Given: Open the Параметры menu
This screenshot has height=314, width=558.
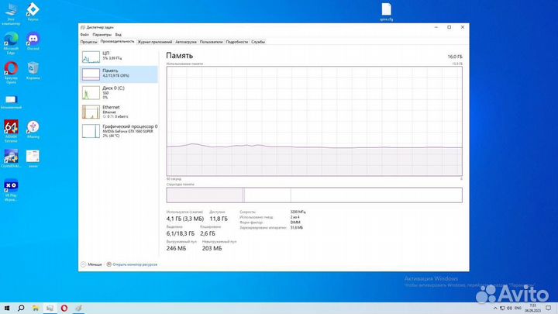Looking at the screenshot, I should (102, 34).
